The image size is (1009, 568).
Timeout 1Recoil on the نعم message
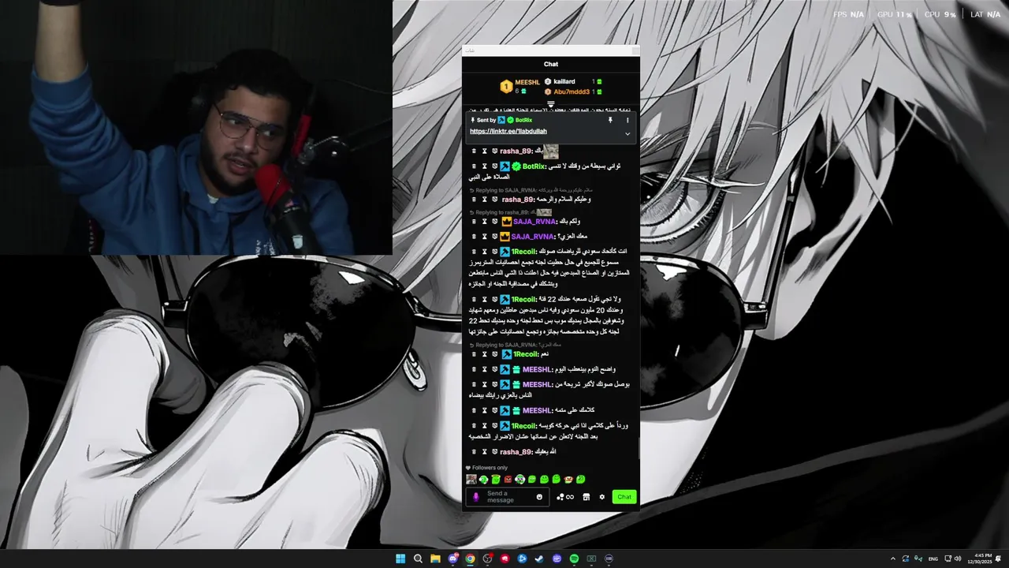[x=484, y=354]
